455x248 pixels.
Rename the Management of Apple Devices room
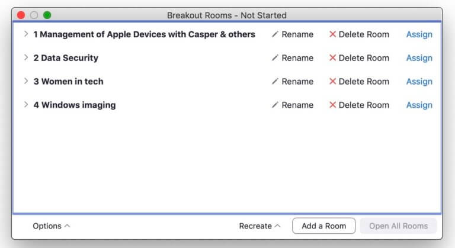[293, 34]
